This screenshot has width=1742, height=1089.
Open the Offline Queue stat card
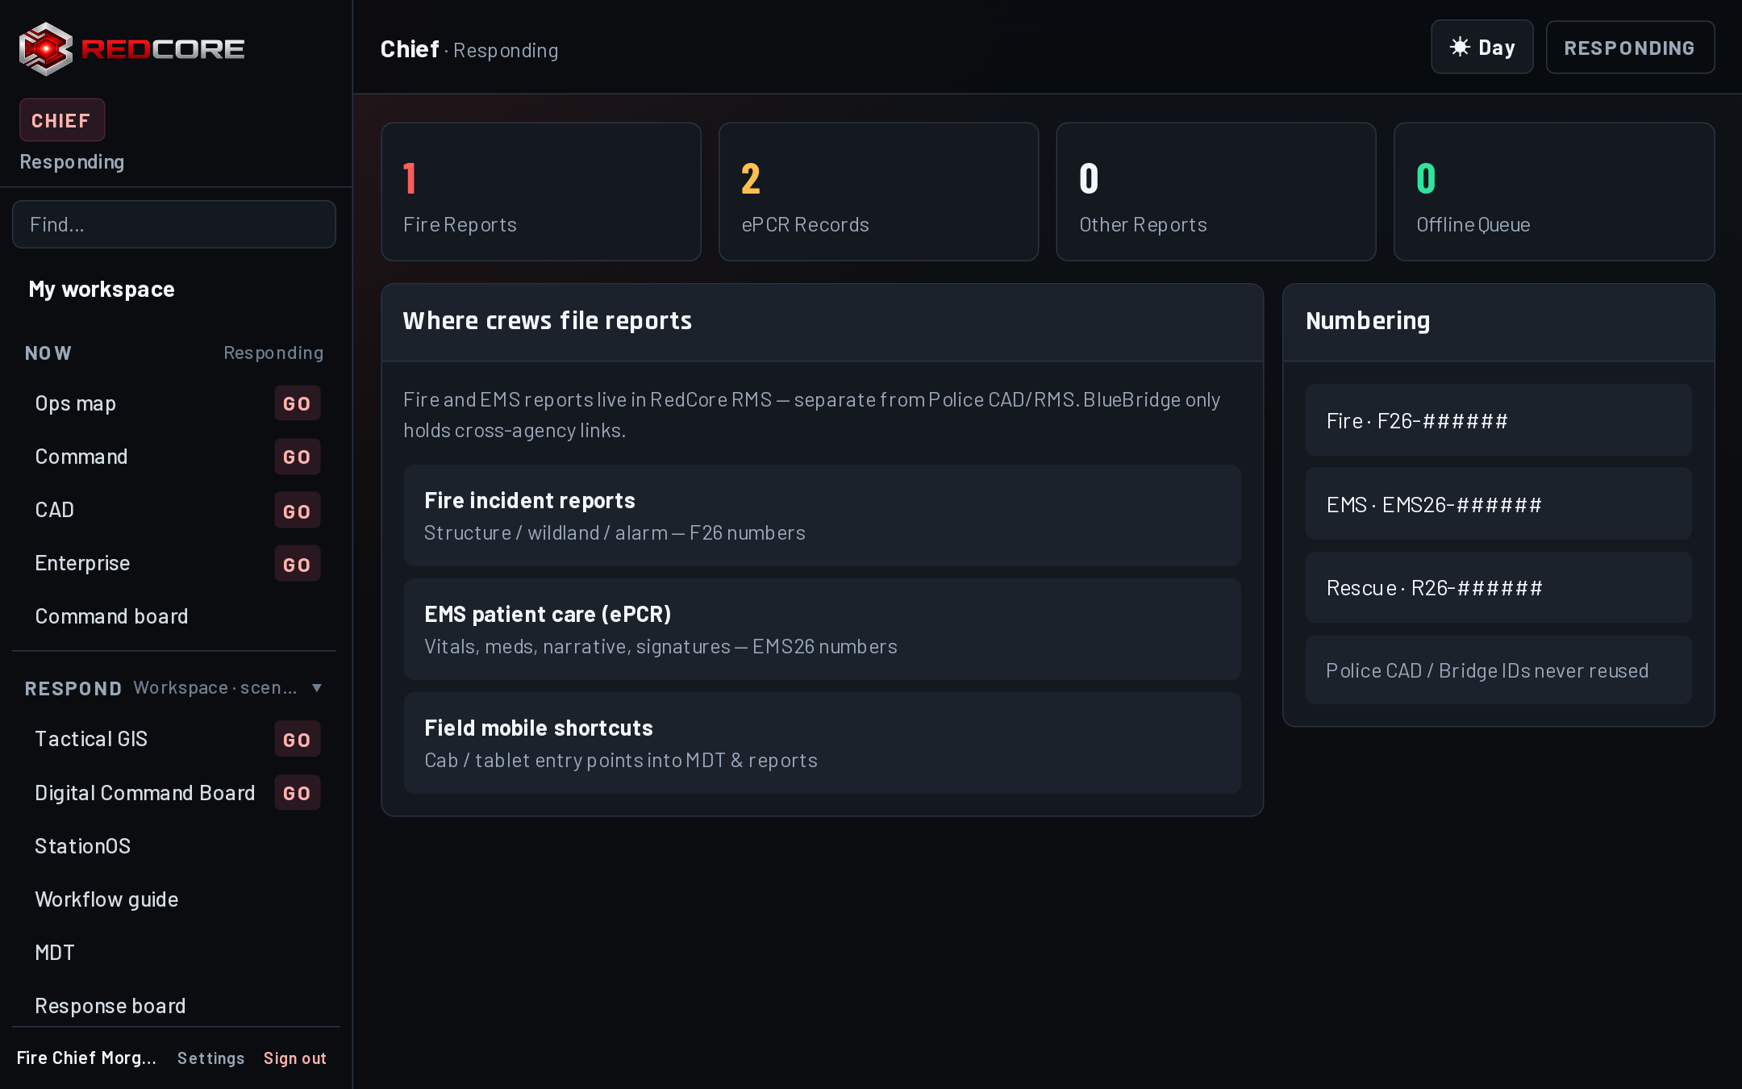click(1554, 192)
